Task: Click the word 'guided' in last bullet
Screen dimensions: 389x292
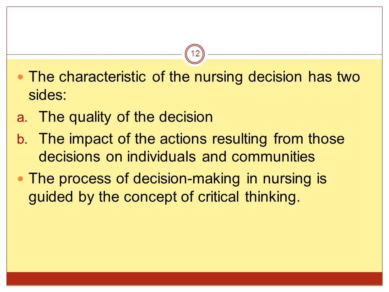Action: pos(51,197)
